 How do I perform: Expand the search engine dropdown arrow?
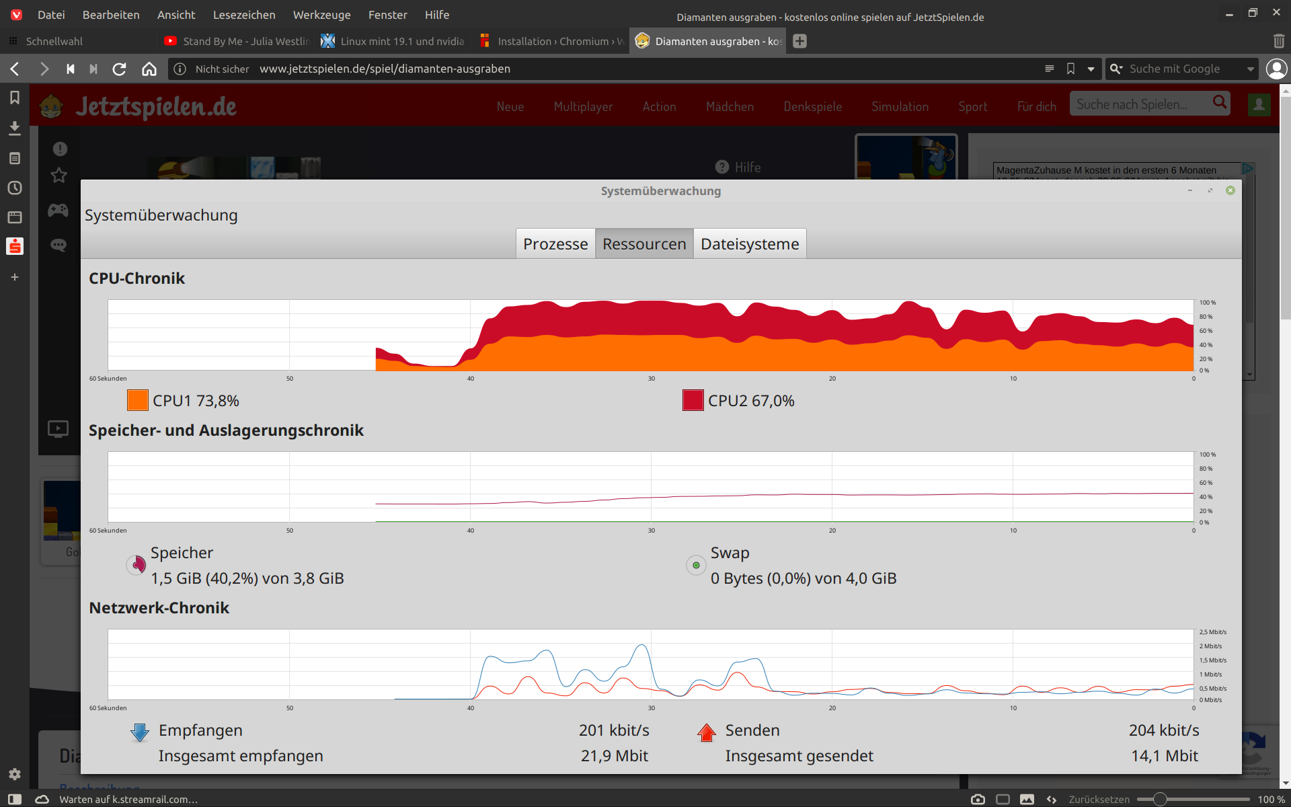1250,69
